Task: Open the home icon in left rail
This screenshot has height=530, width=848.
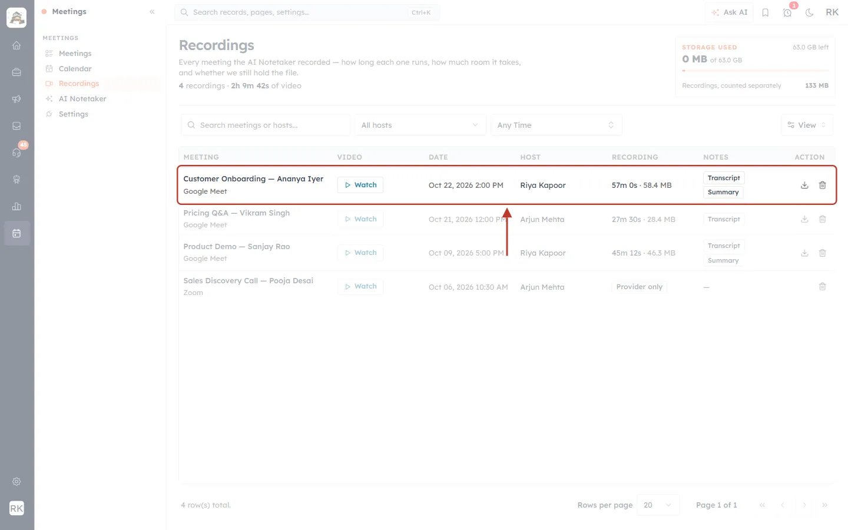Action: 16,45
